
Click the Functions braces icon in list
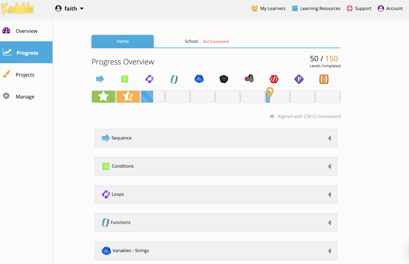[105, 223]
